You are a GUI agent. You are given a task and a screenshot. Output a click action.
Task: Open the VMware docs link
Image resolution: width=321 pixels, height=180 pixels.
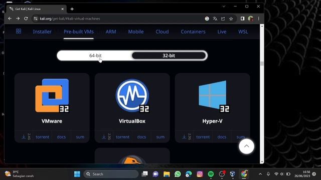[61, 137]
